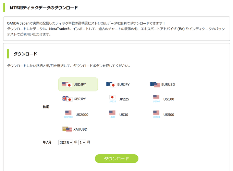Choose the US2000 text label
Image resolution: width=233 pixels, height=171 pixels.
[x=82, y=115]
